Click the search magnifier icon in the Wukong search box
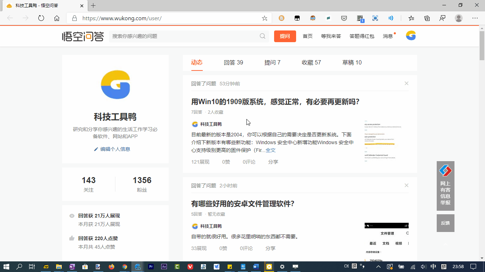The height and width of the screenshot is (272, 485). 263,36
